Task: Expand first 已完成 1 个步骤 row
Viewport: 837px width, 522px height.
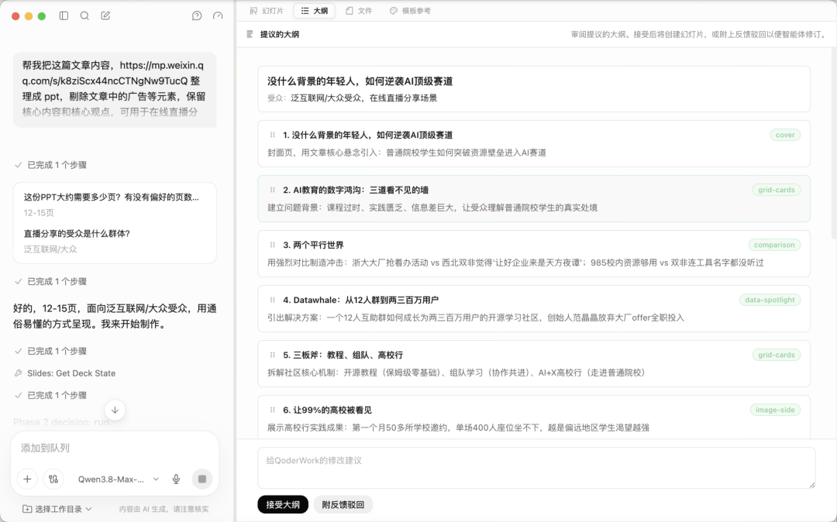Action: click(50, 165)
